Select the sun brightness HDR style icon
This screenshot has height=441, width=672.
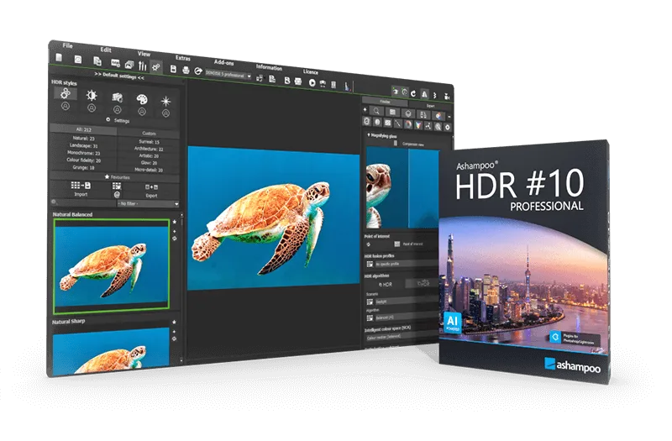click(x=92, y=95)
